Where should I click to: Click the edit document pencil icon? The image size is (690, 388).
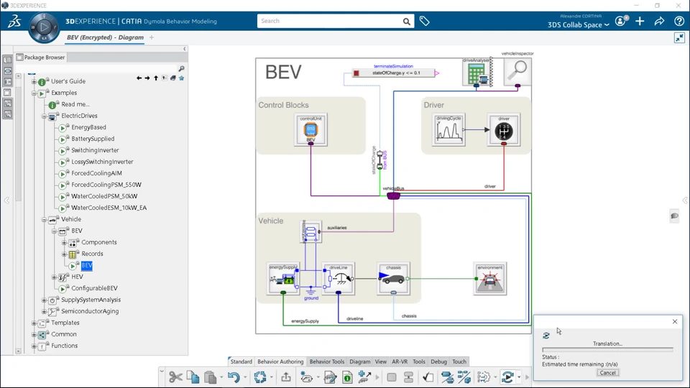click(330, 377)
